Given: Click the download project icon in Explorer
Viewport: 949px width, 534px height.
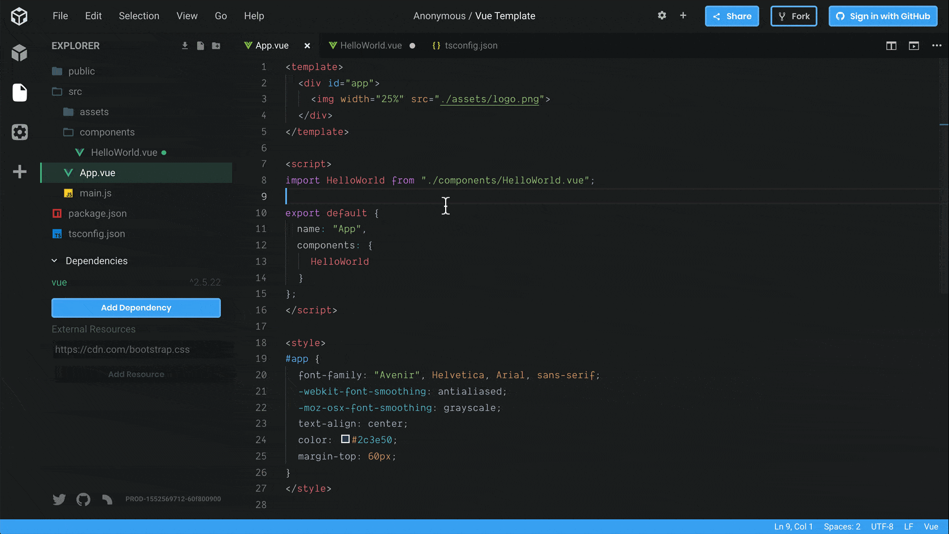Looking at the screenshot, I should [x=185, y=46].
